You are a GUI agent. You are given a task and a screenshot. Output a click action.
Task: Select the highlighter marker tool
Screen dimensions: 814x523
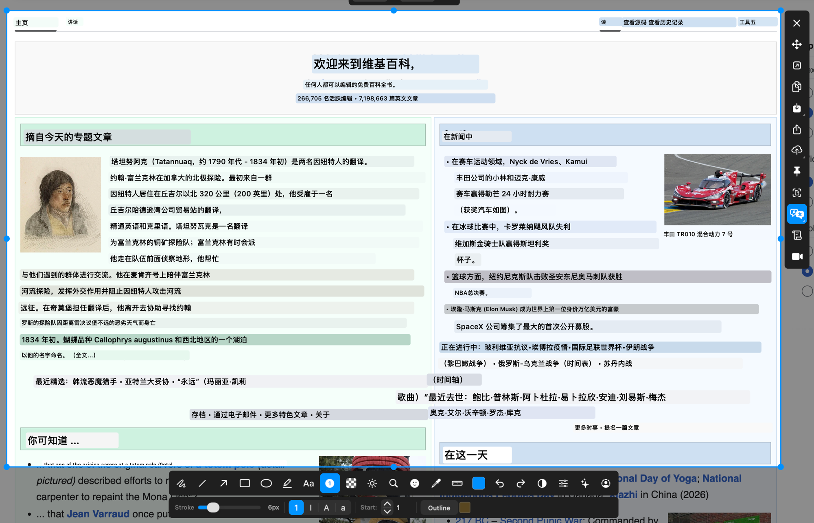(287, 483)
